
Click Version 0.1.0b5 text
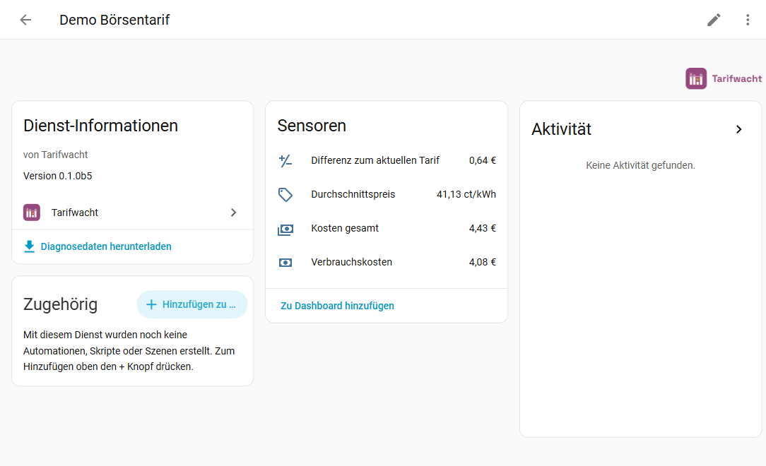58,176
